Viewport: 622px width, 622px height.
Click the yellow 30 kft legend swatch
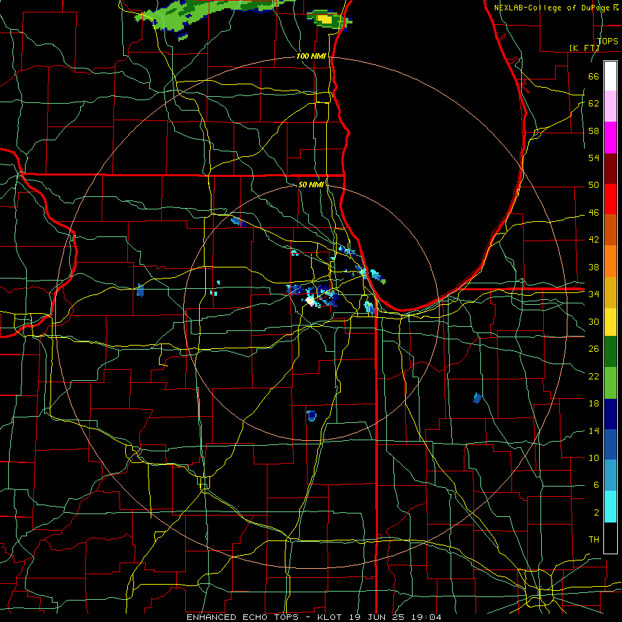pos(610,321)
